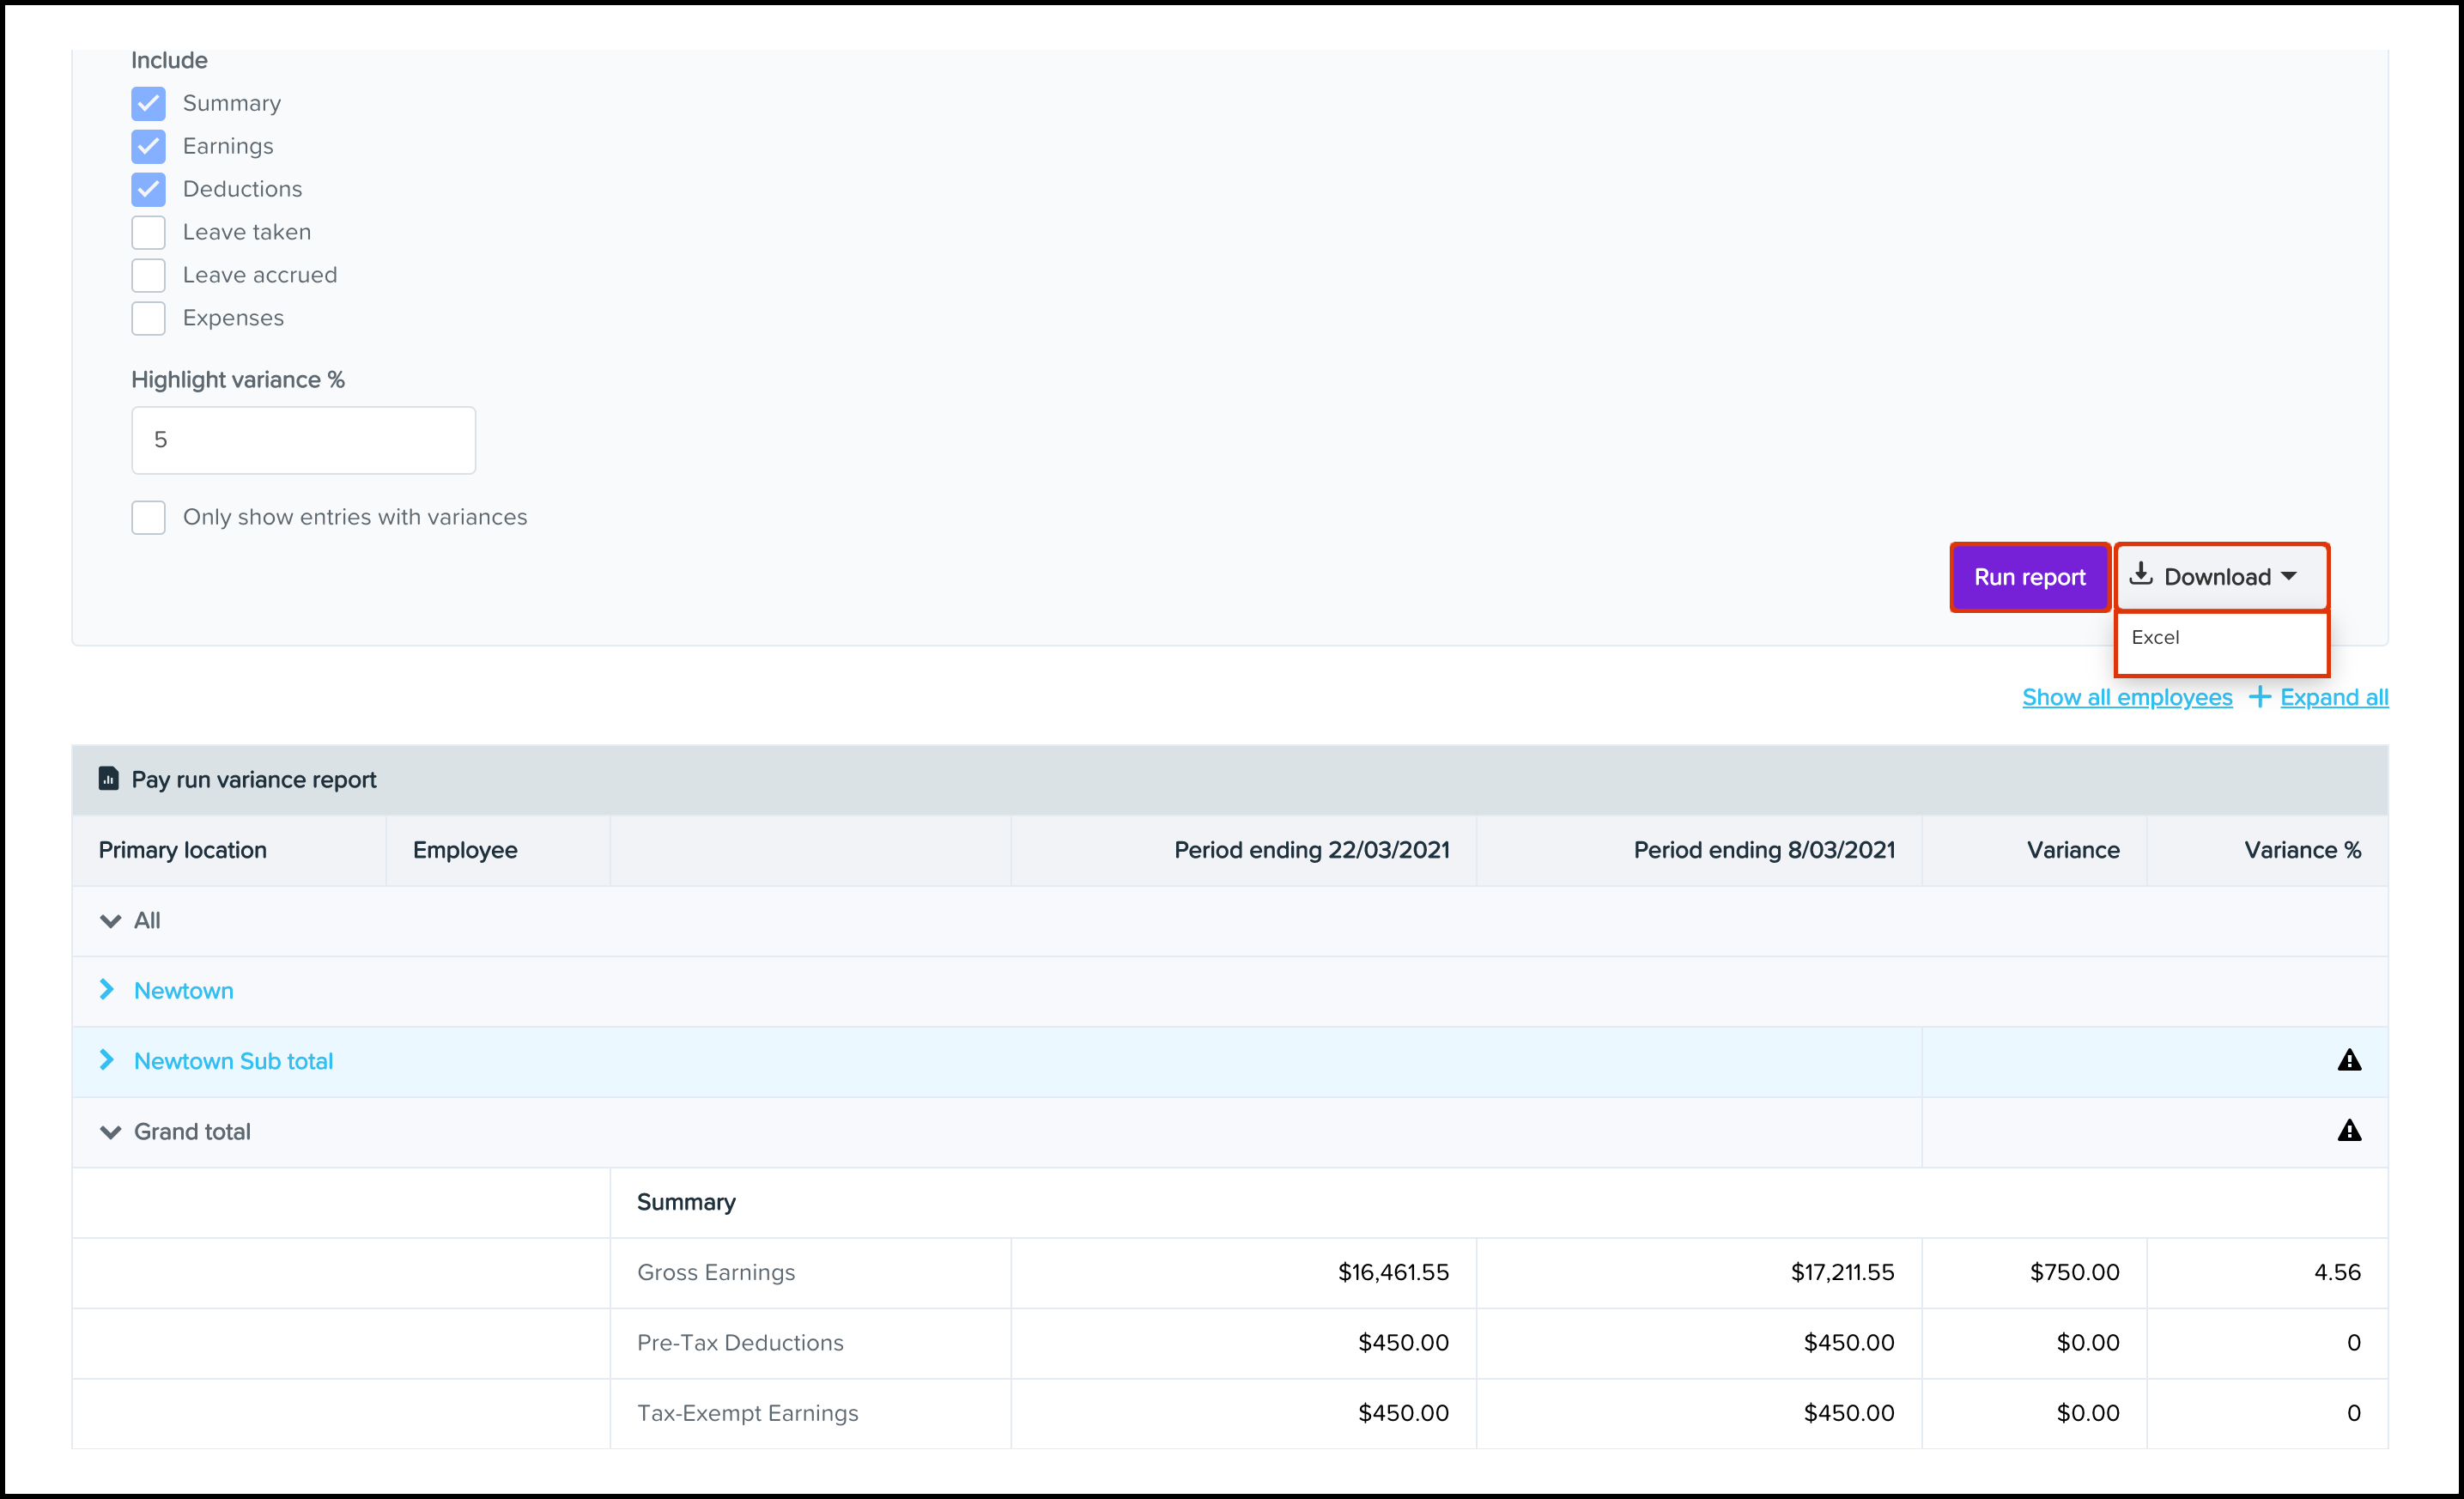Open the Download dropdown button
Viewport: 2464px width, 1499px height.
[2221, 577]
